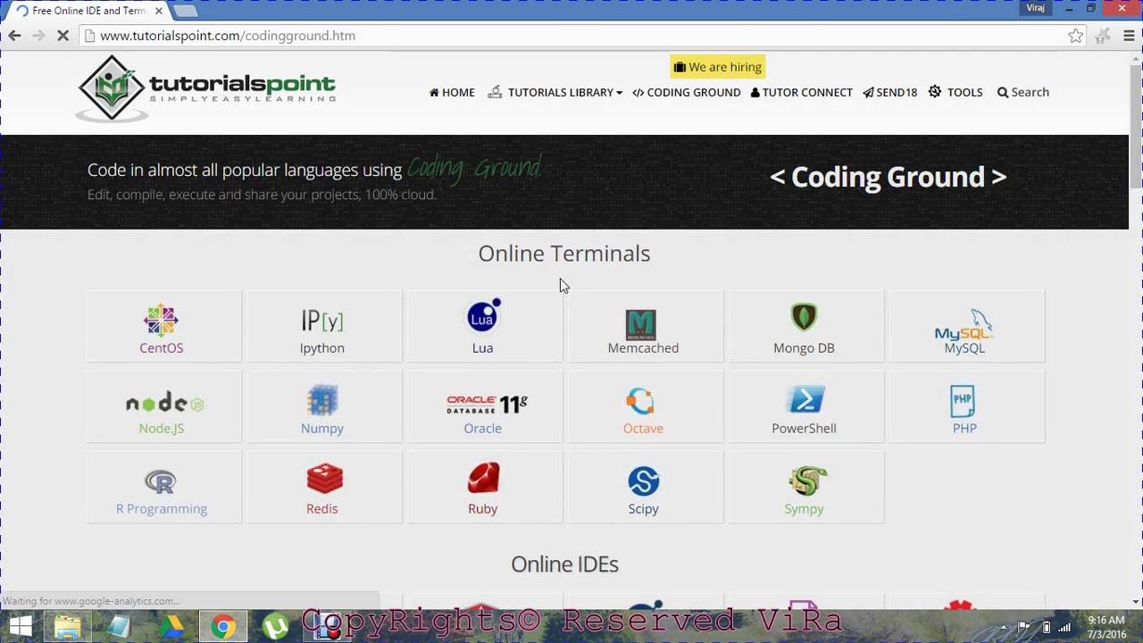Open TUTOR CONNECT nav item
This screenshot has width=1143, height=643.
pos(801,92)
